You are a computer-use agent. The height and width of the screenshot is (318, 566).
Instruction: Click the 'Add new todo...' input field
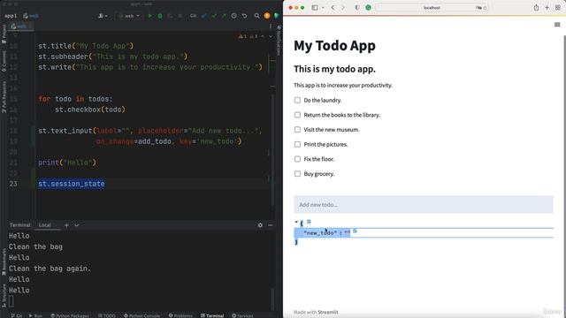click(x=423, y=204)
